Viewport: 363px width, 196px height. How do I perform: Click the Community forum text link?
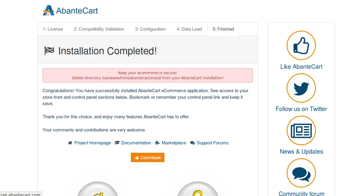click(301, 194)
